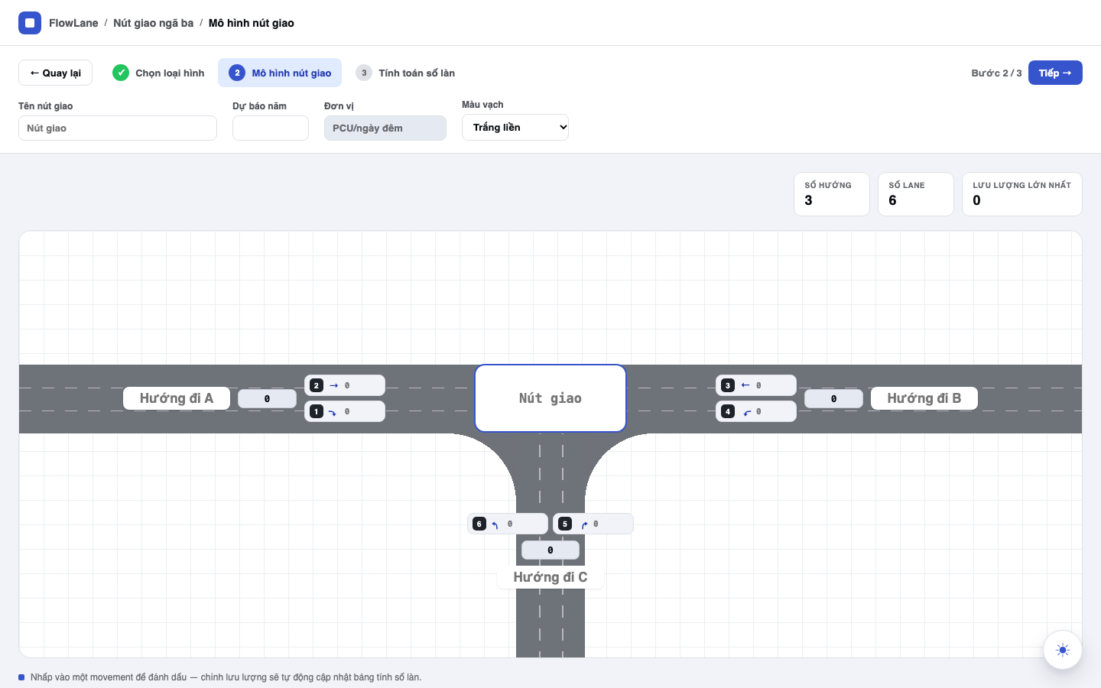Click the PCU/ngày đêm unit field

385,128
